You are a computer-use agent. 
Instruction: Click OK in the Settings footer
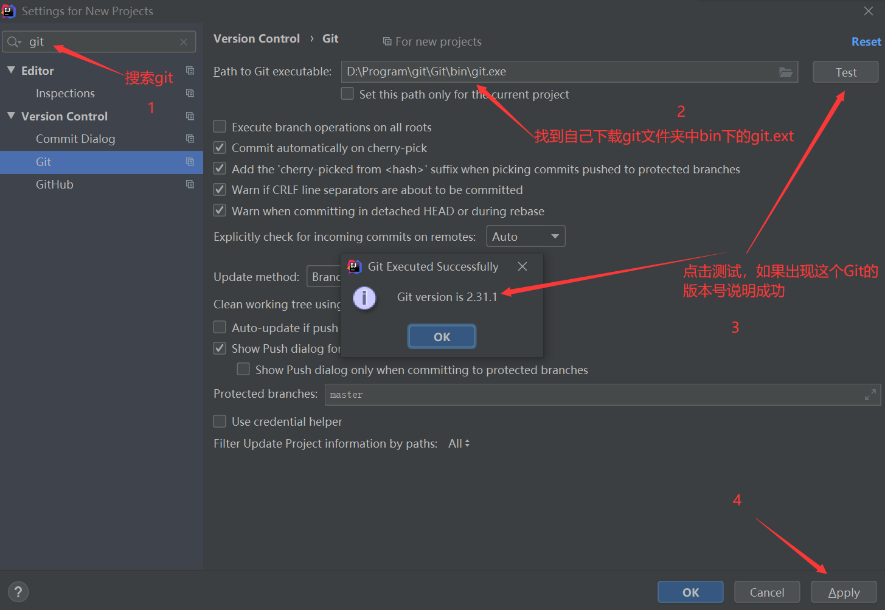(690, 592)
